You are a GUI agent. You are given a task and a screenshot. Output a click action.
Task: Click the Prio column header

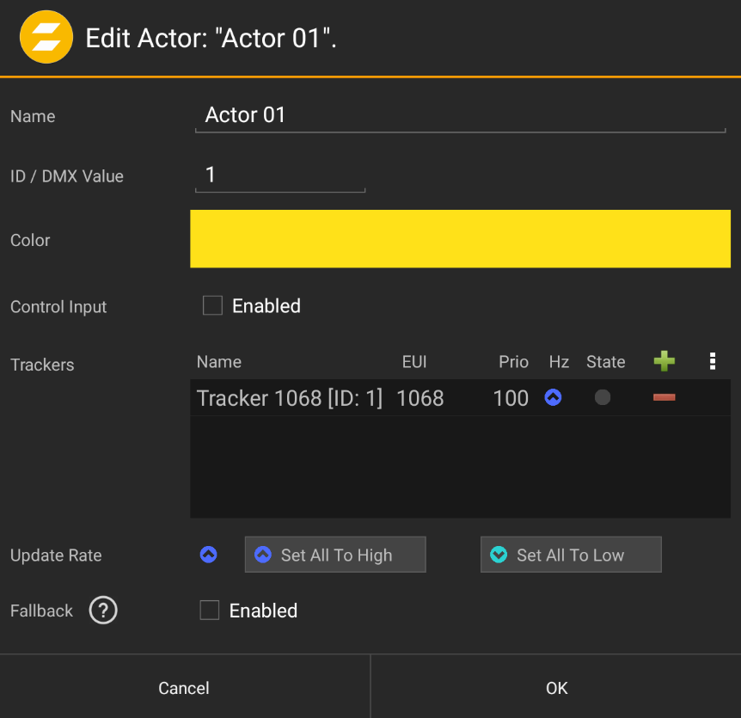pyautogui.click(x=513, y=361)
